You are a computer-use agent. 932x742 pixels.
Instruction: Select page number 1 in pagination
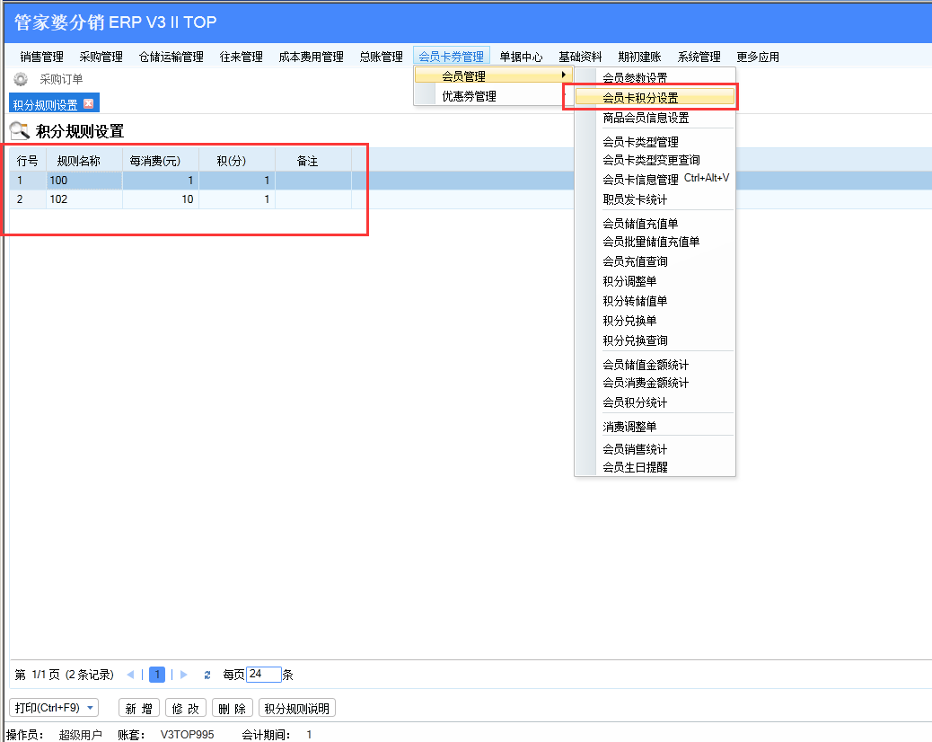coord(157,675)
